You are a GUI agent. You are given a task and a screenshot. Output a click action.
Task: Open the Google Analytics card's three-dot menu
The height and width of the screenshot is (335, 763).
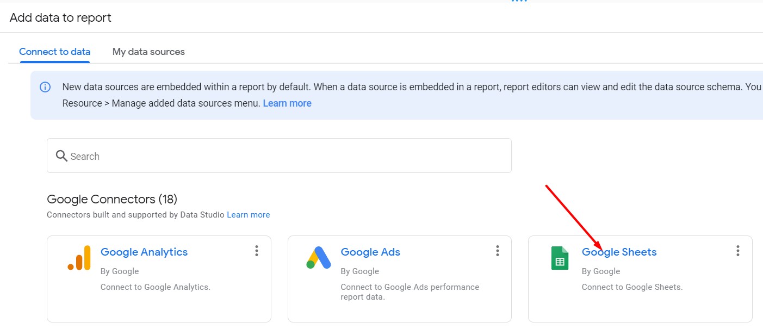pyautogui.click(x=257, y=251)
